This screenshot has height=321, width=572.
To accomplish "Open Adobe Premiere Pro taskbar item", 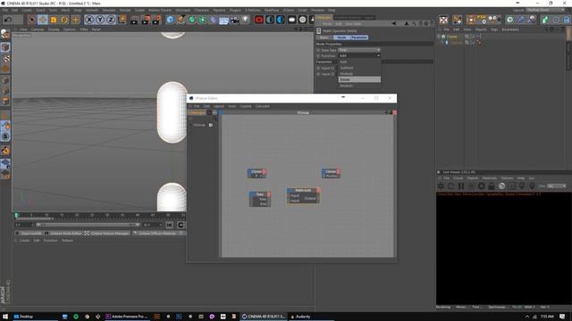I will tap(126, 317).
